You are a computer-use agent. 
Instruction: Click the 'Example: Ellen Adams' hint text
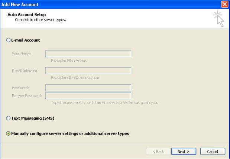click(x=69, y=61)
